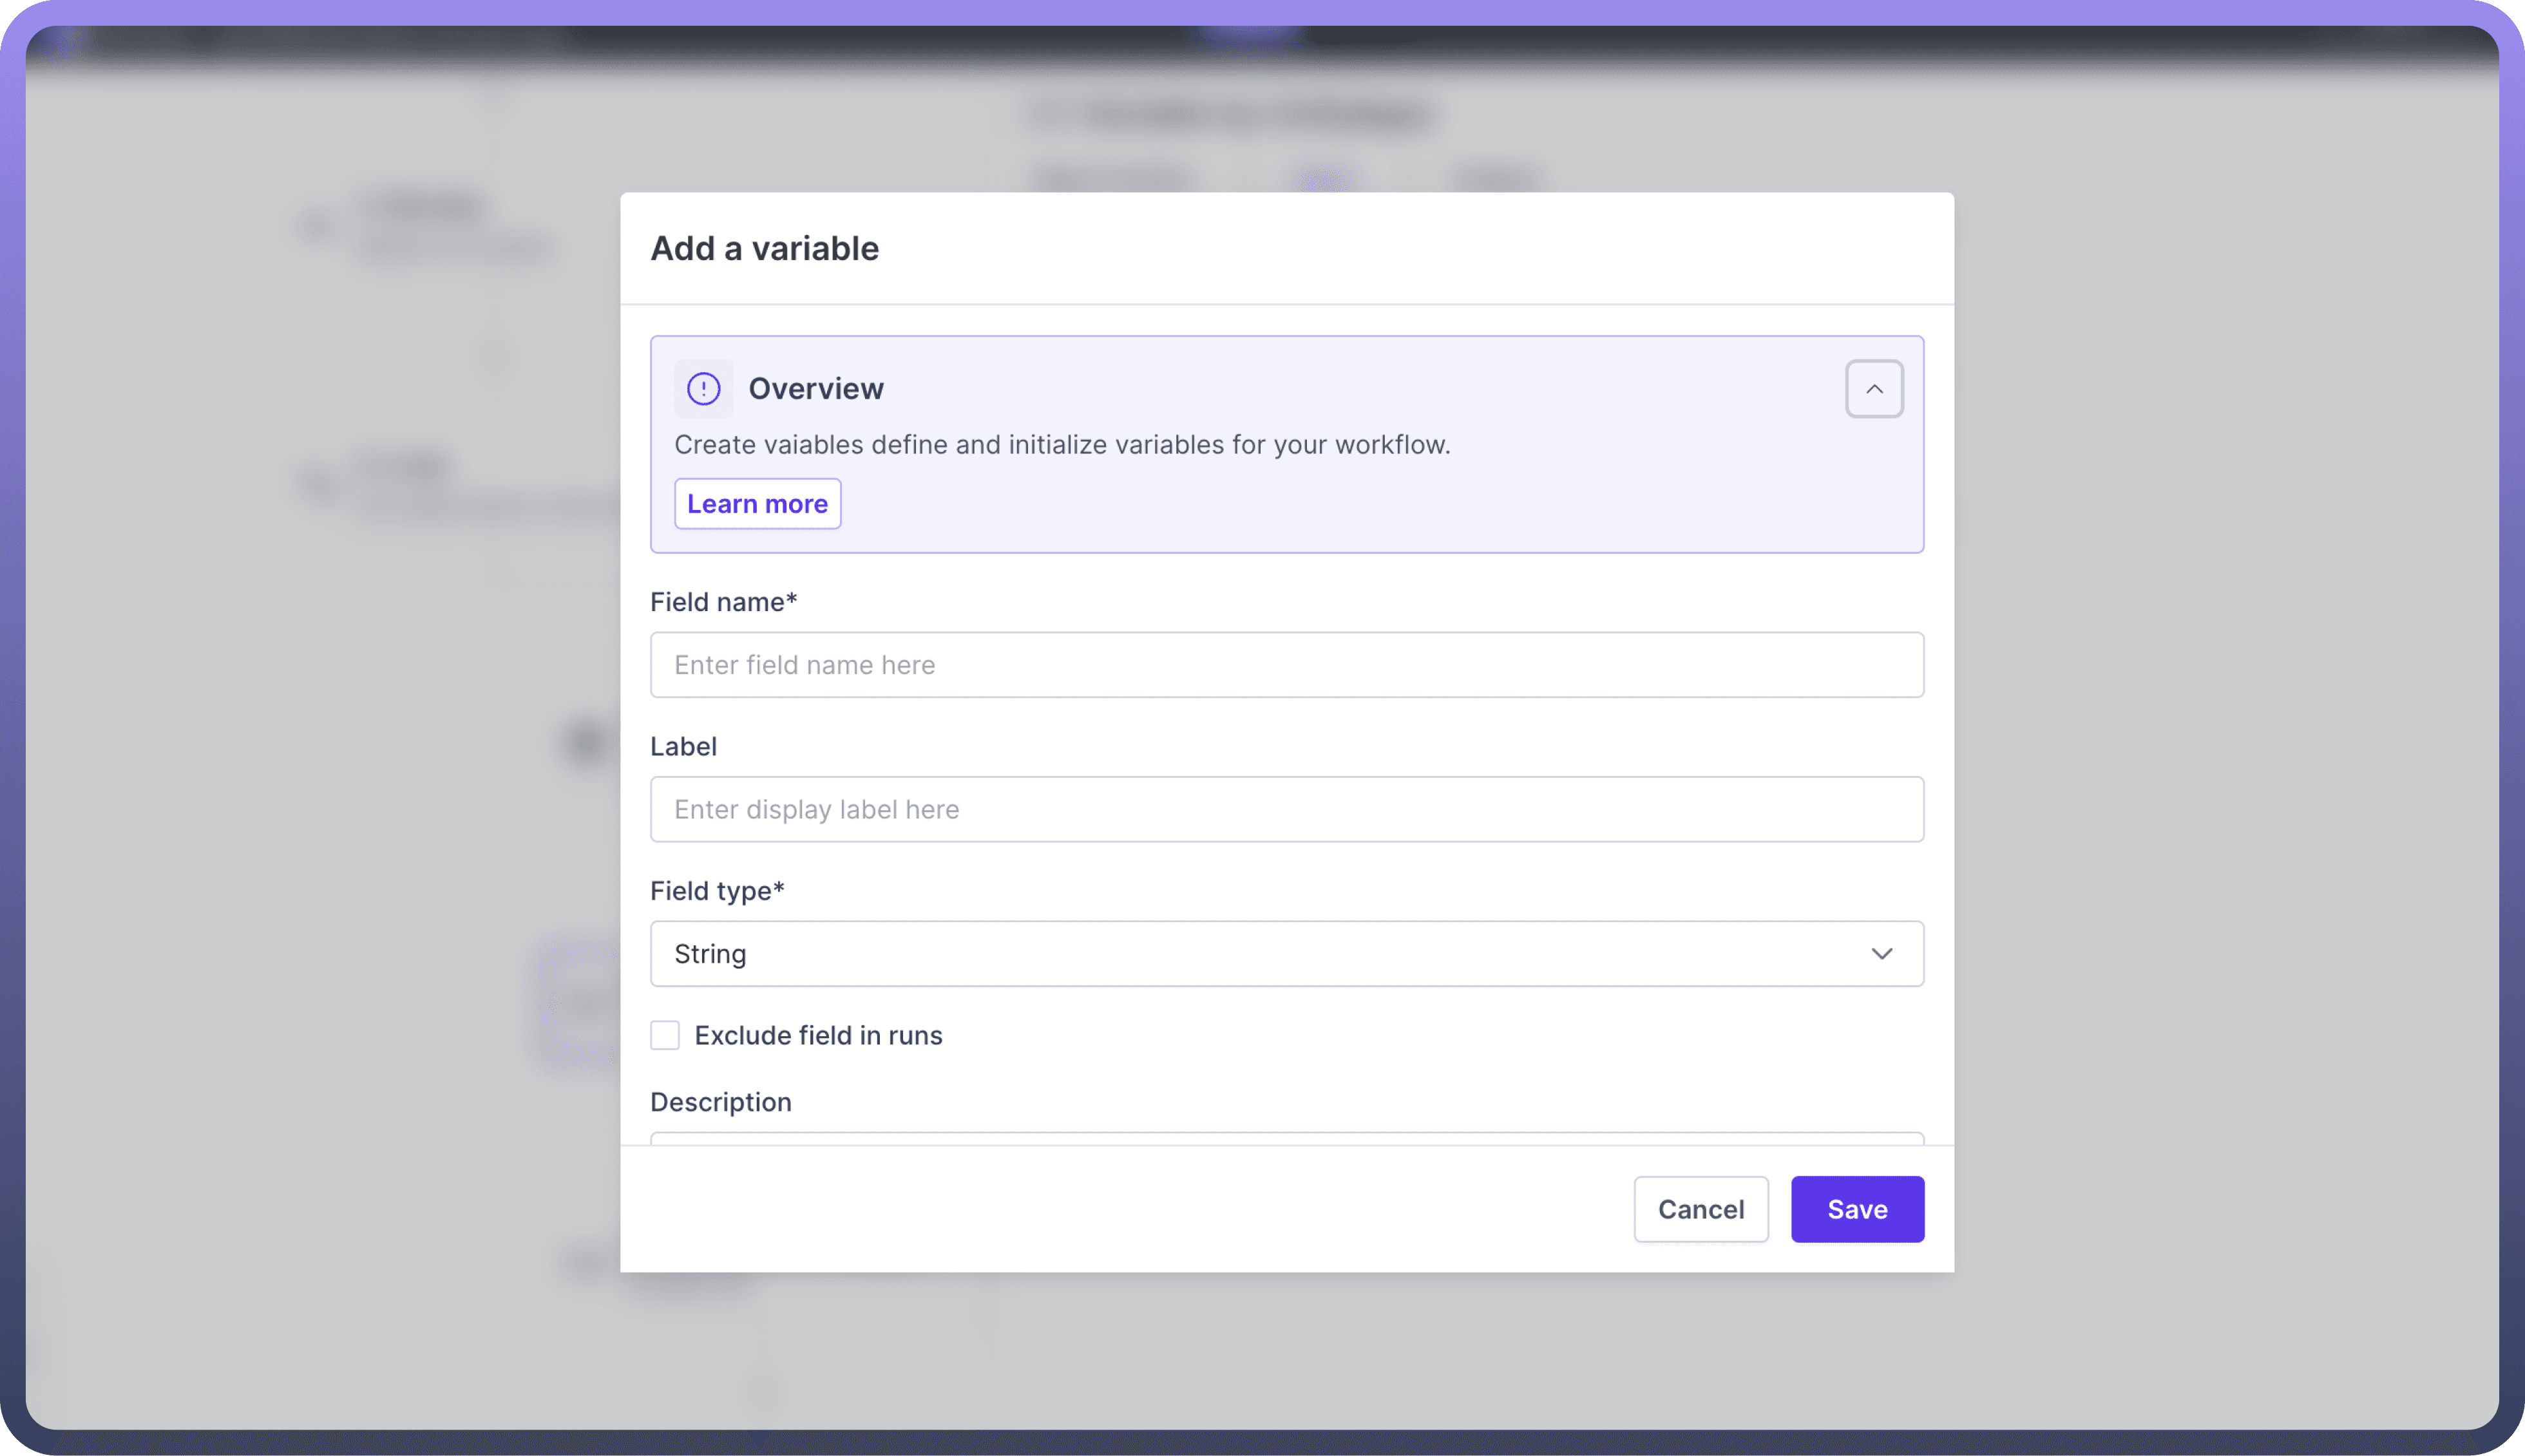Click the 'Add a variable' dialog title
The image size is (2525, 1456).
click(765, 248)
